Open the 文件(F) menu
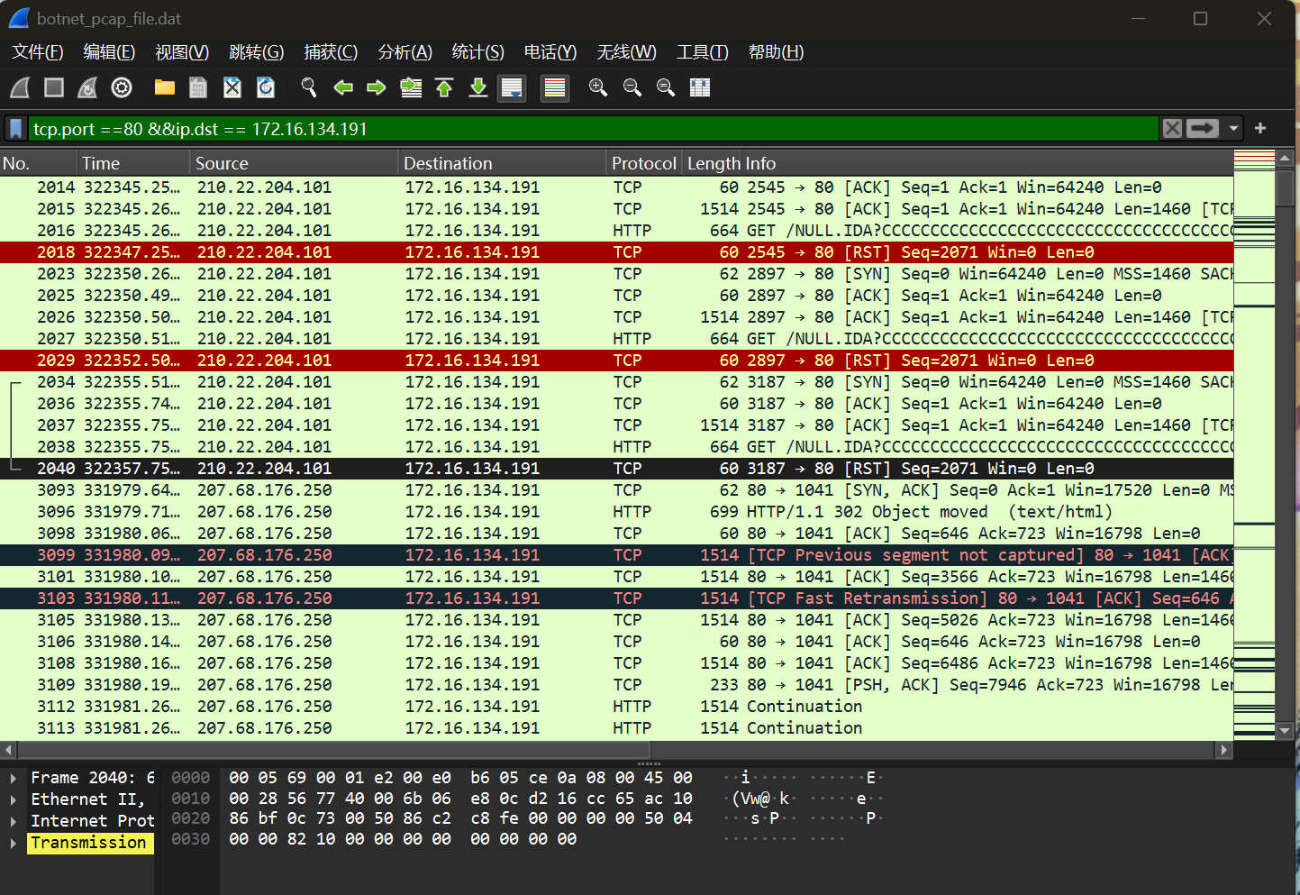The height and width of the screenshot is (895, 1300). point(38,52)
